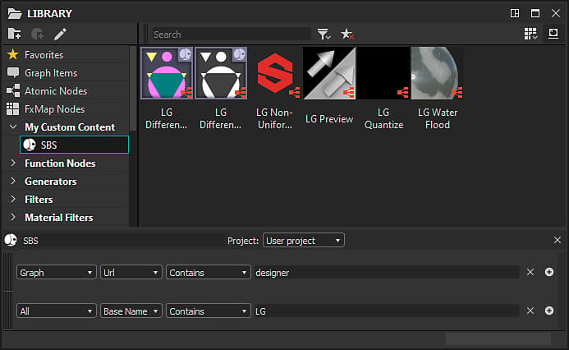569x350 pixels.
Task: Open the thumbnail grid view options
Action: coord(530,34)
